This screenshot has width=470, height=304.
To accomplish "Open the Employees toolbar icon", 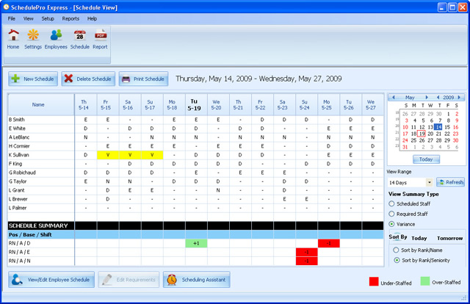I will point(56,39).
